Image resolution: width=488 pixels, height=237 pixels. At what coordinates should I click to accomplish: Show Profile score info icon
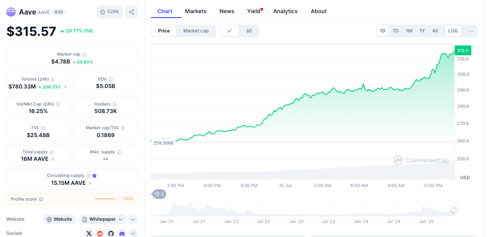coord(41,199)
